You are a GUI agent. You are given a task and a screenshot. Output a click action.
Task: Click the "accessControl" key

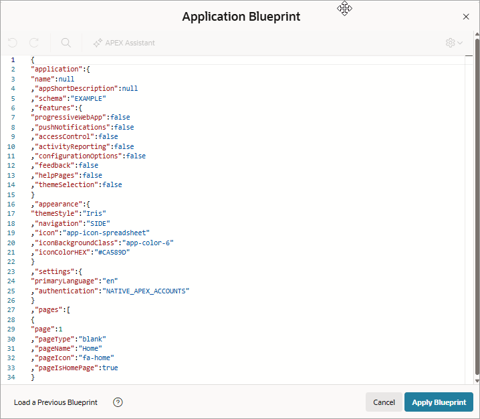coord(65,136)
